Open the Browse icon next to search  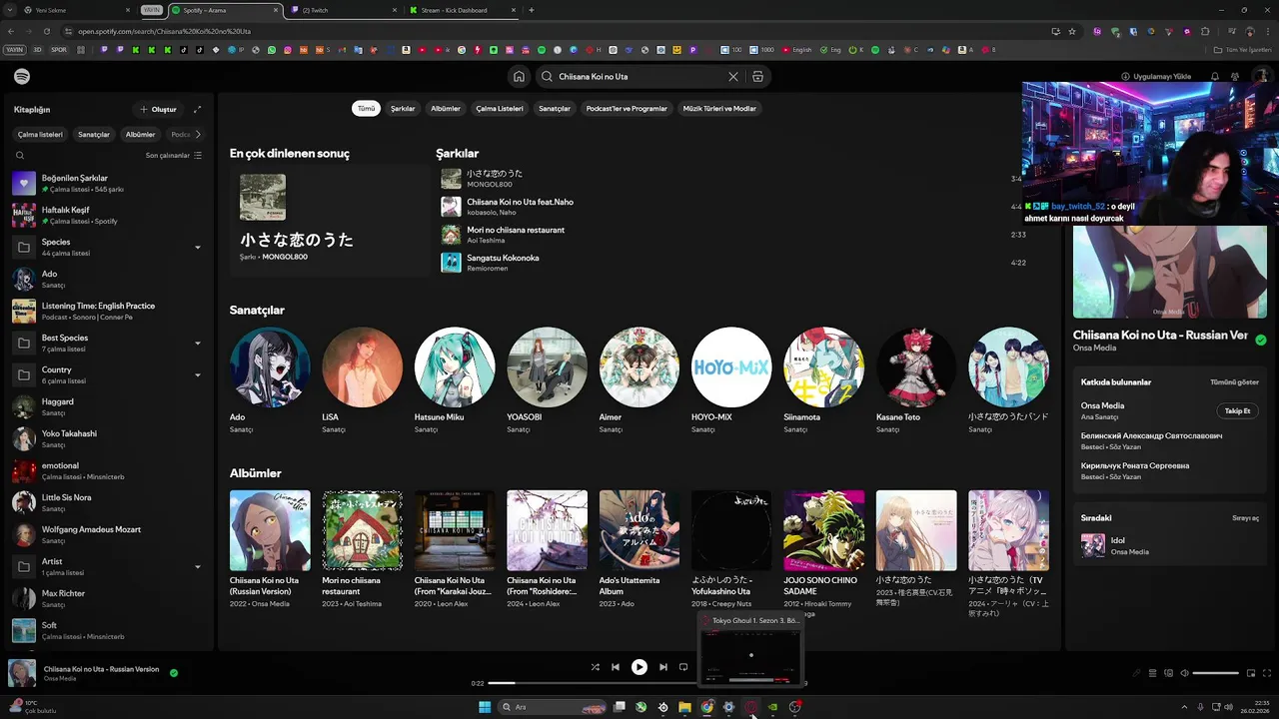coord(757,77)
